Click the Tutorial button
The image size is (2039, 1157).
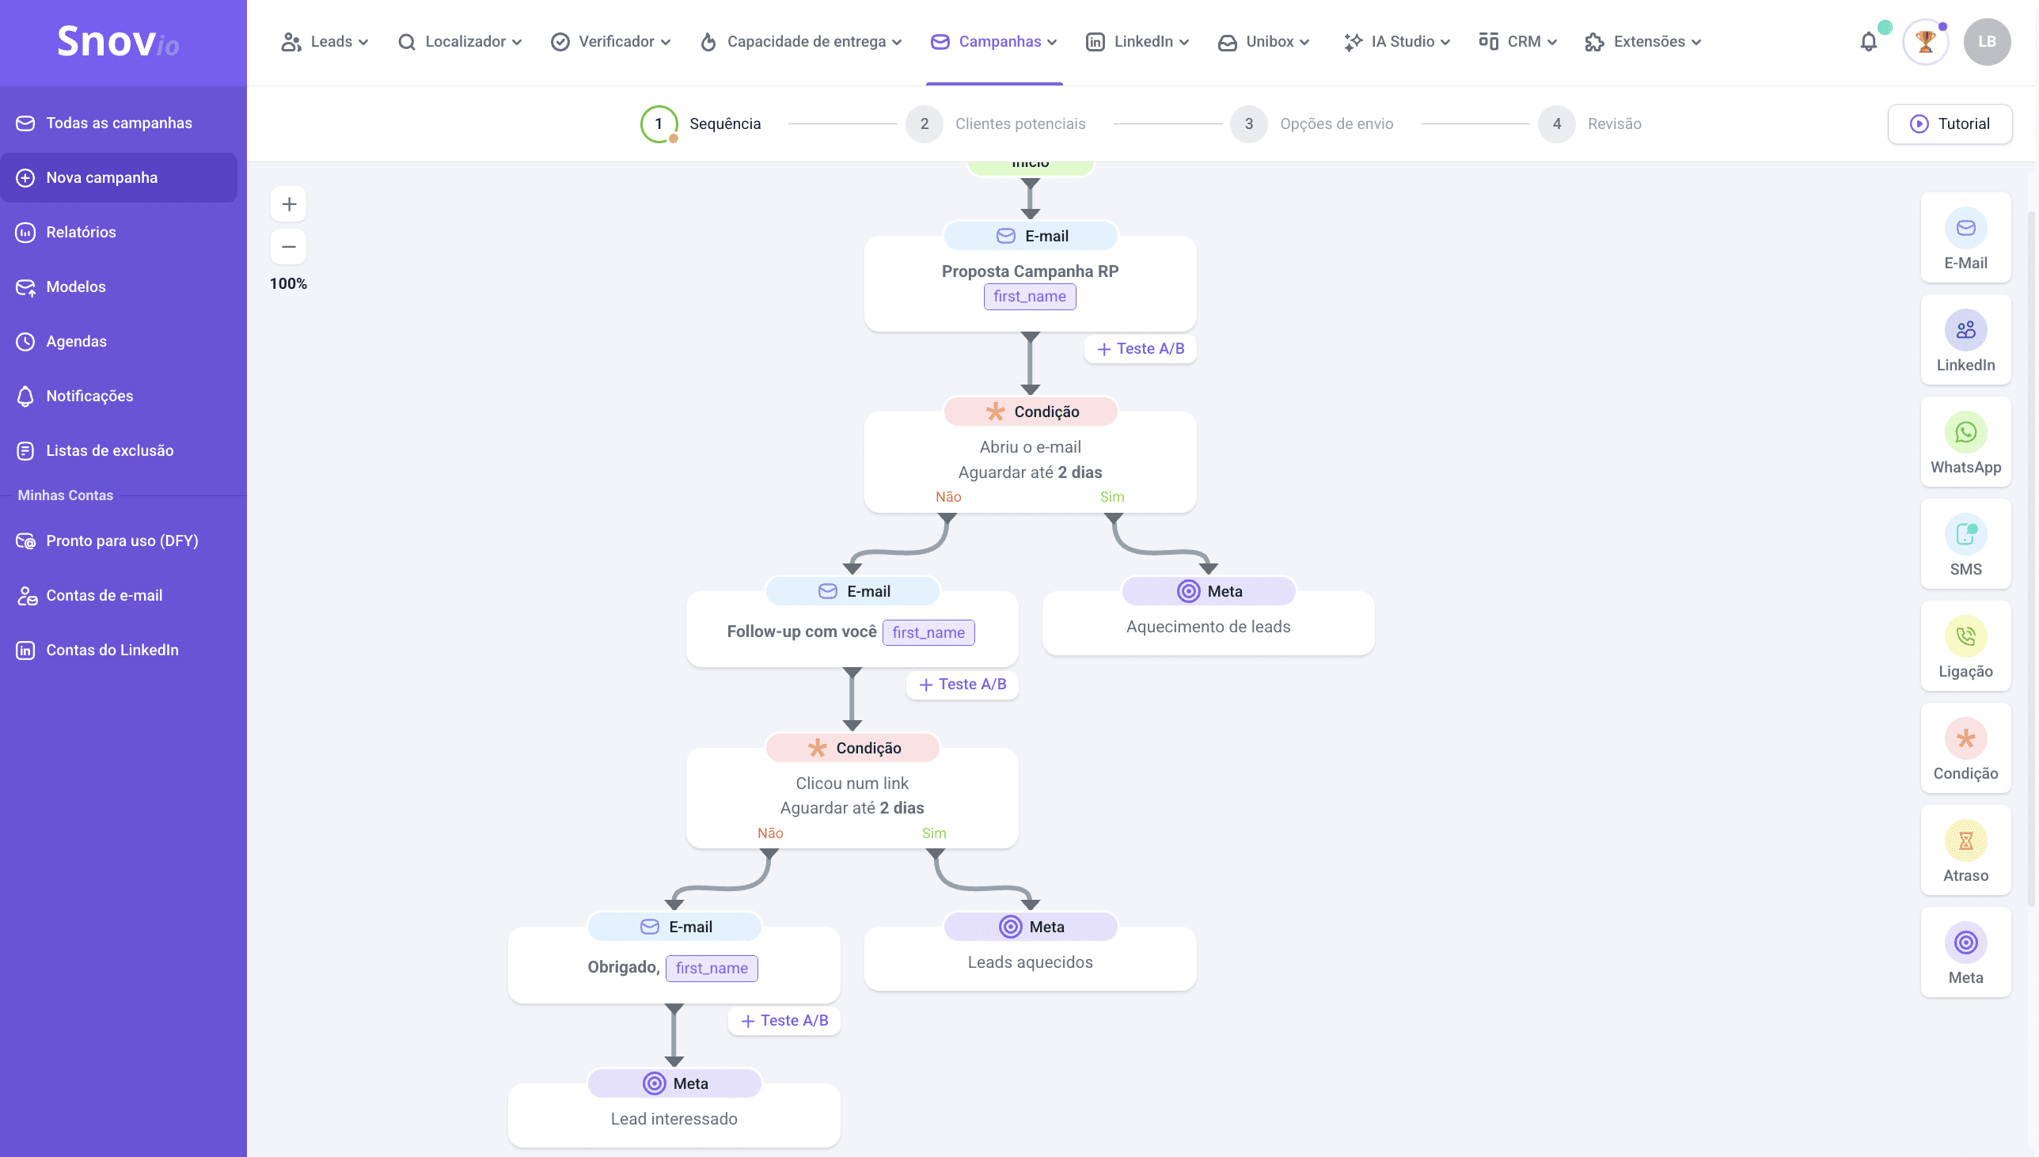click(1950, 124)
